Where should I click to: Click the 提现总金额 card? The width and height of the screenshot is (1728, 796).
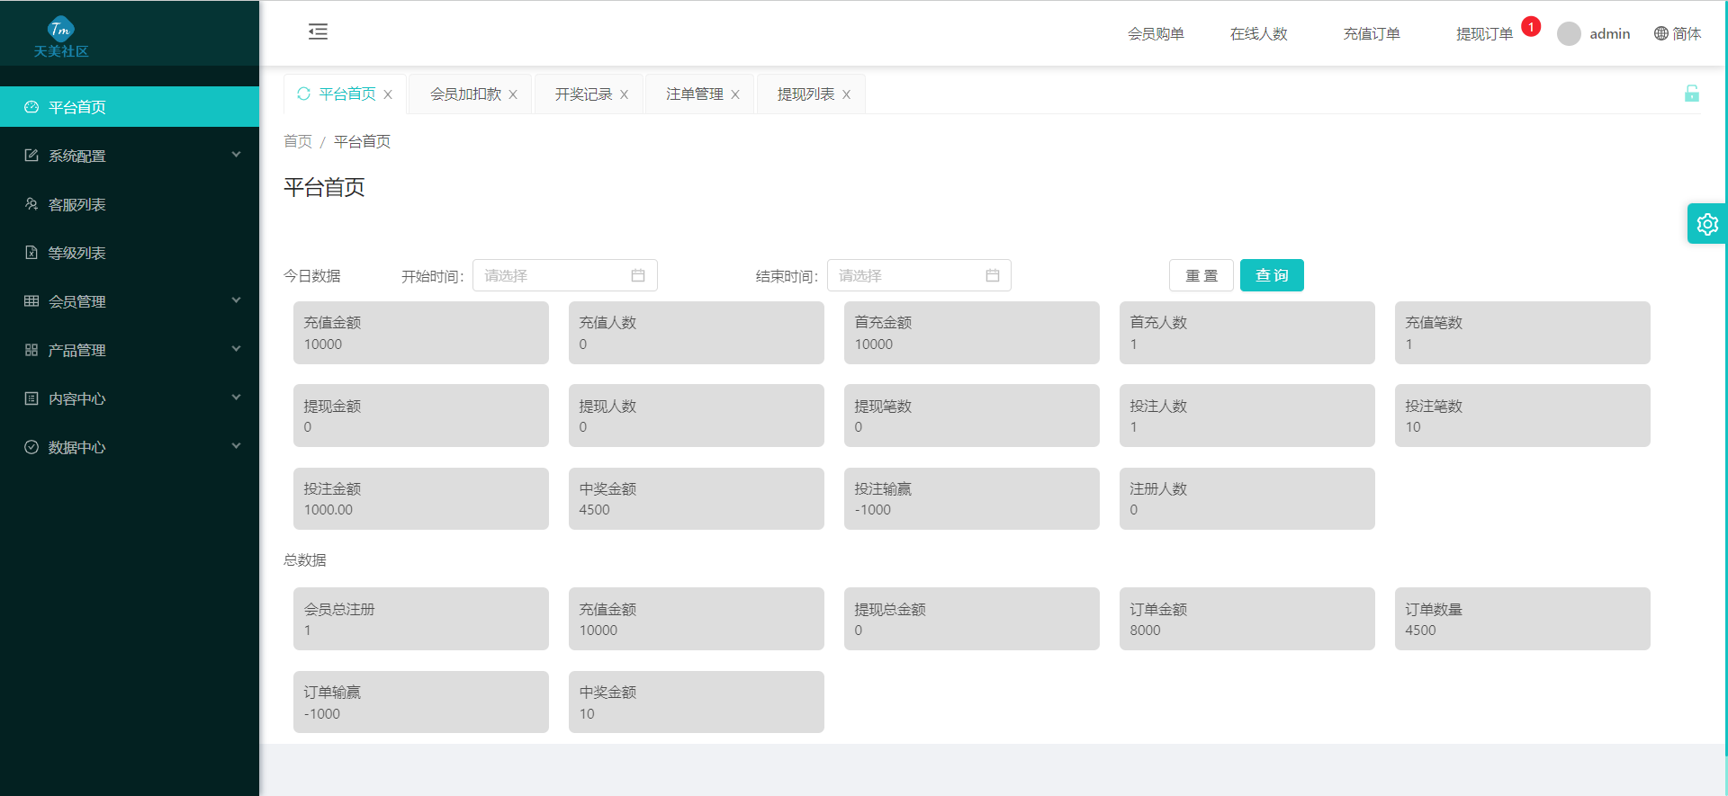[x=972, y=619]
